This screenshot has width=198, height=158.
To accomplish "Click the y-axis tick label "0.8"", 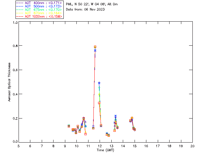I will point(15,46).
